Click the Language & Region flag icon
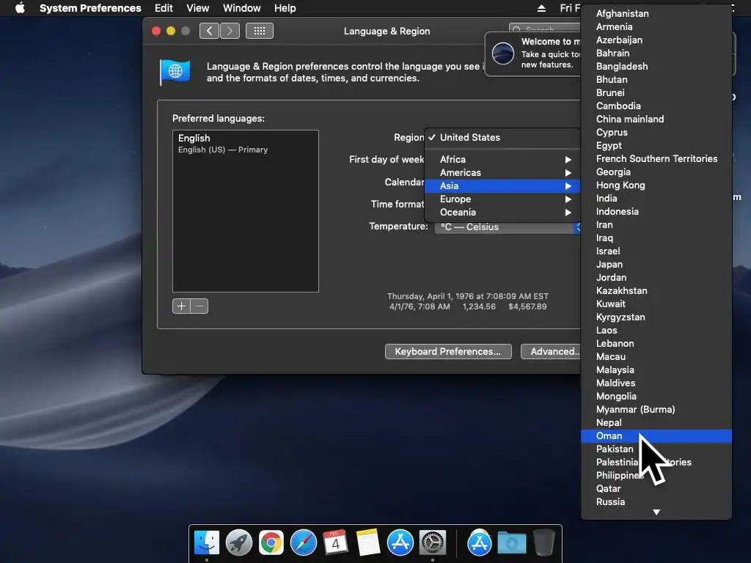751x563 pixels. click(175, 72)
